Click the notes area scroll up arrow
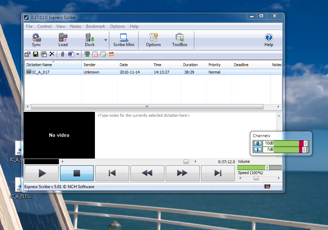 [x=279, y=116]
